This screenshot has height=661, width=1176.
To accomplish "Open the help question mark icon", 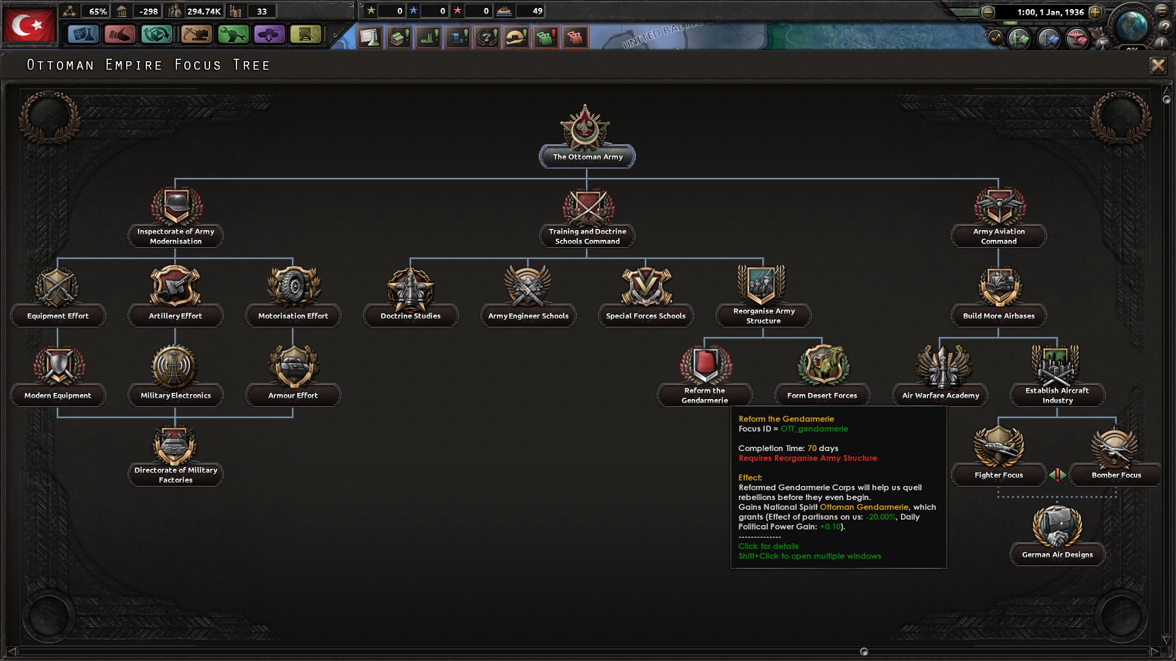I will (1166, 27).
